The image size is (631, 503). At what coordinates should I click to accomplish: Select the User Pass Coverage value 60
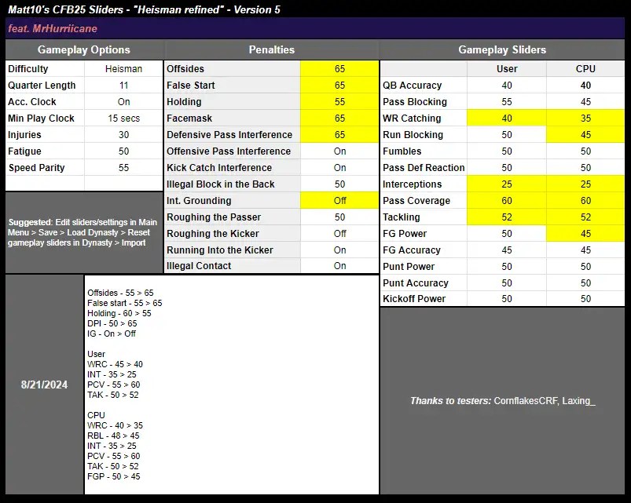507,200
